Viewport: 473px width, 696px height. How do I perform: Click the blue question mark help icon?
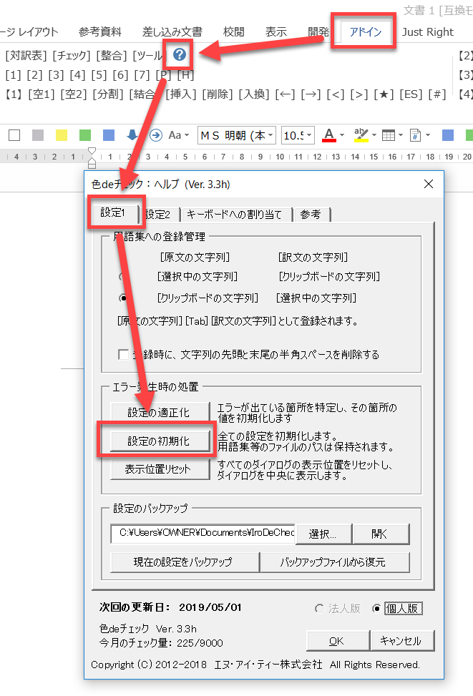coord(180,55)
